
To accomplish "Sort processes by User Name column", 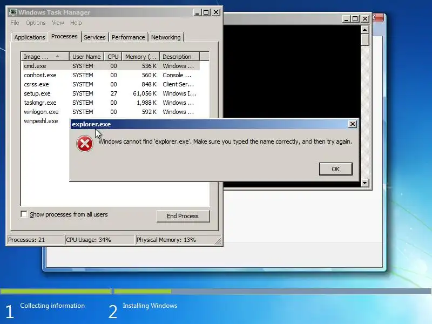I will (86, 57).
